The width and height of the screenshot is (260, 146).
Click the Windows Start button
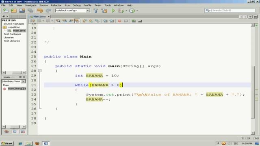coord(7,143)
